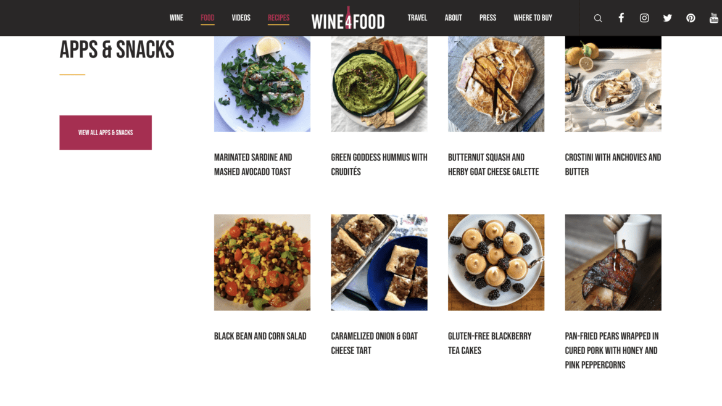The height and width of the screenshot is (406, 722).
Task: Select the Food menu item
Action: [207, 18]
